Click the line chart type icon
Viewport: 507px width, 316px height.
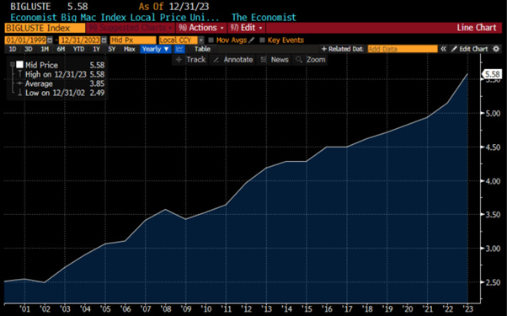[x=179, y=49]
